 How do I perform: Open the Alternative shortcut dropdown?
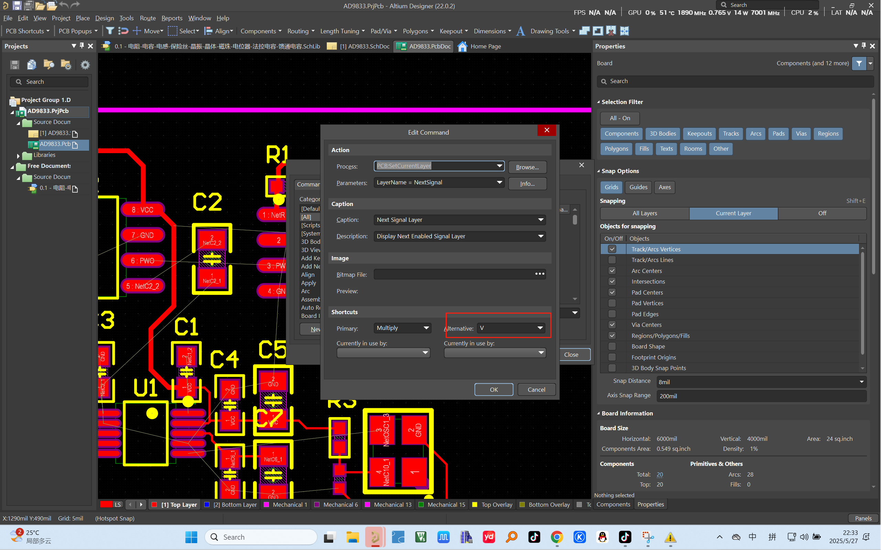(540, 328)
